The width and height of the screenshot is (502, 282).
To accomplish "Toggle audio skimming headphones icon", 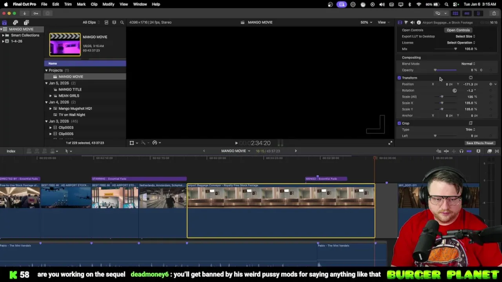I will (461, 151).
